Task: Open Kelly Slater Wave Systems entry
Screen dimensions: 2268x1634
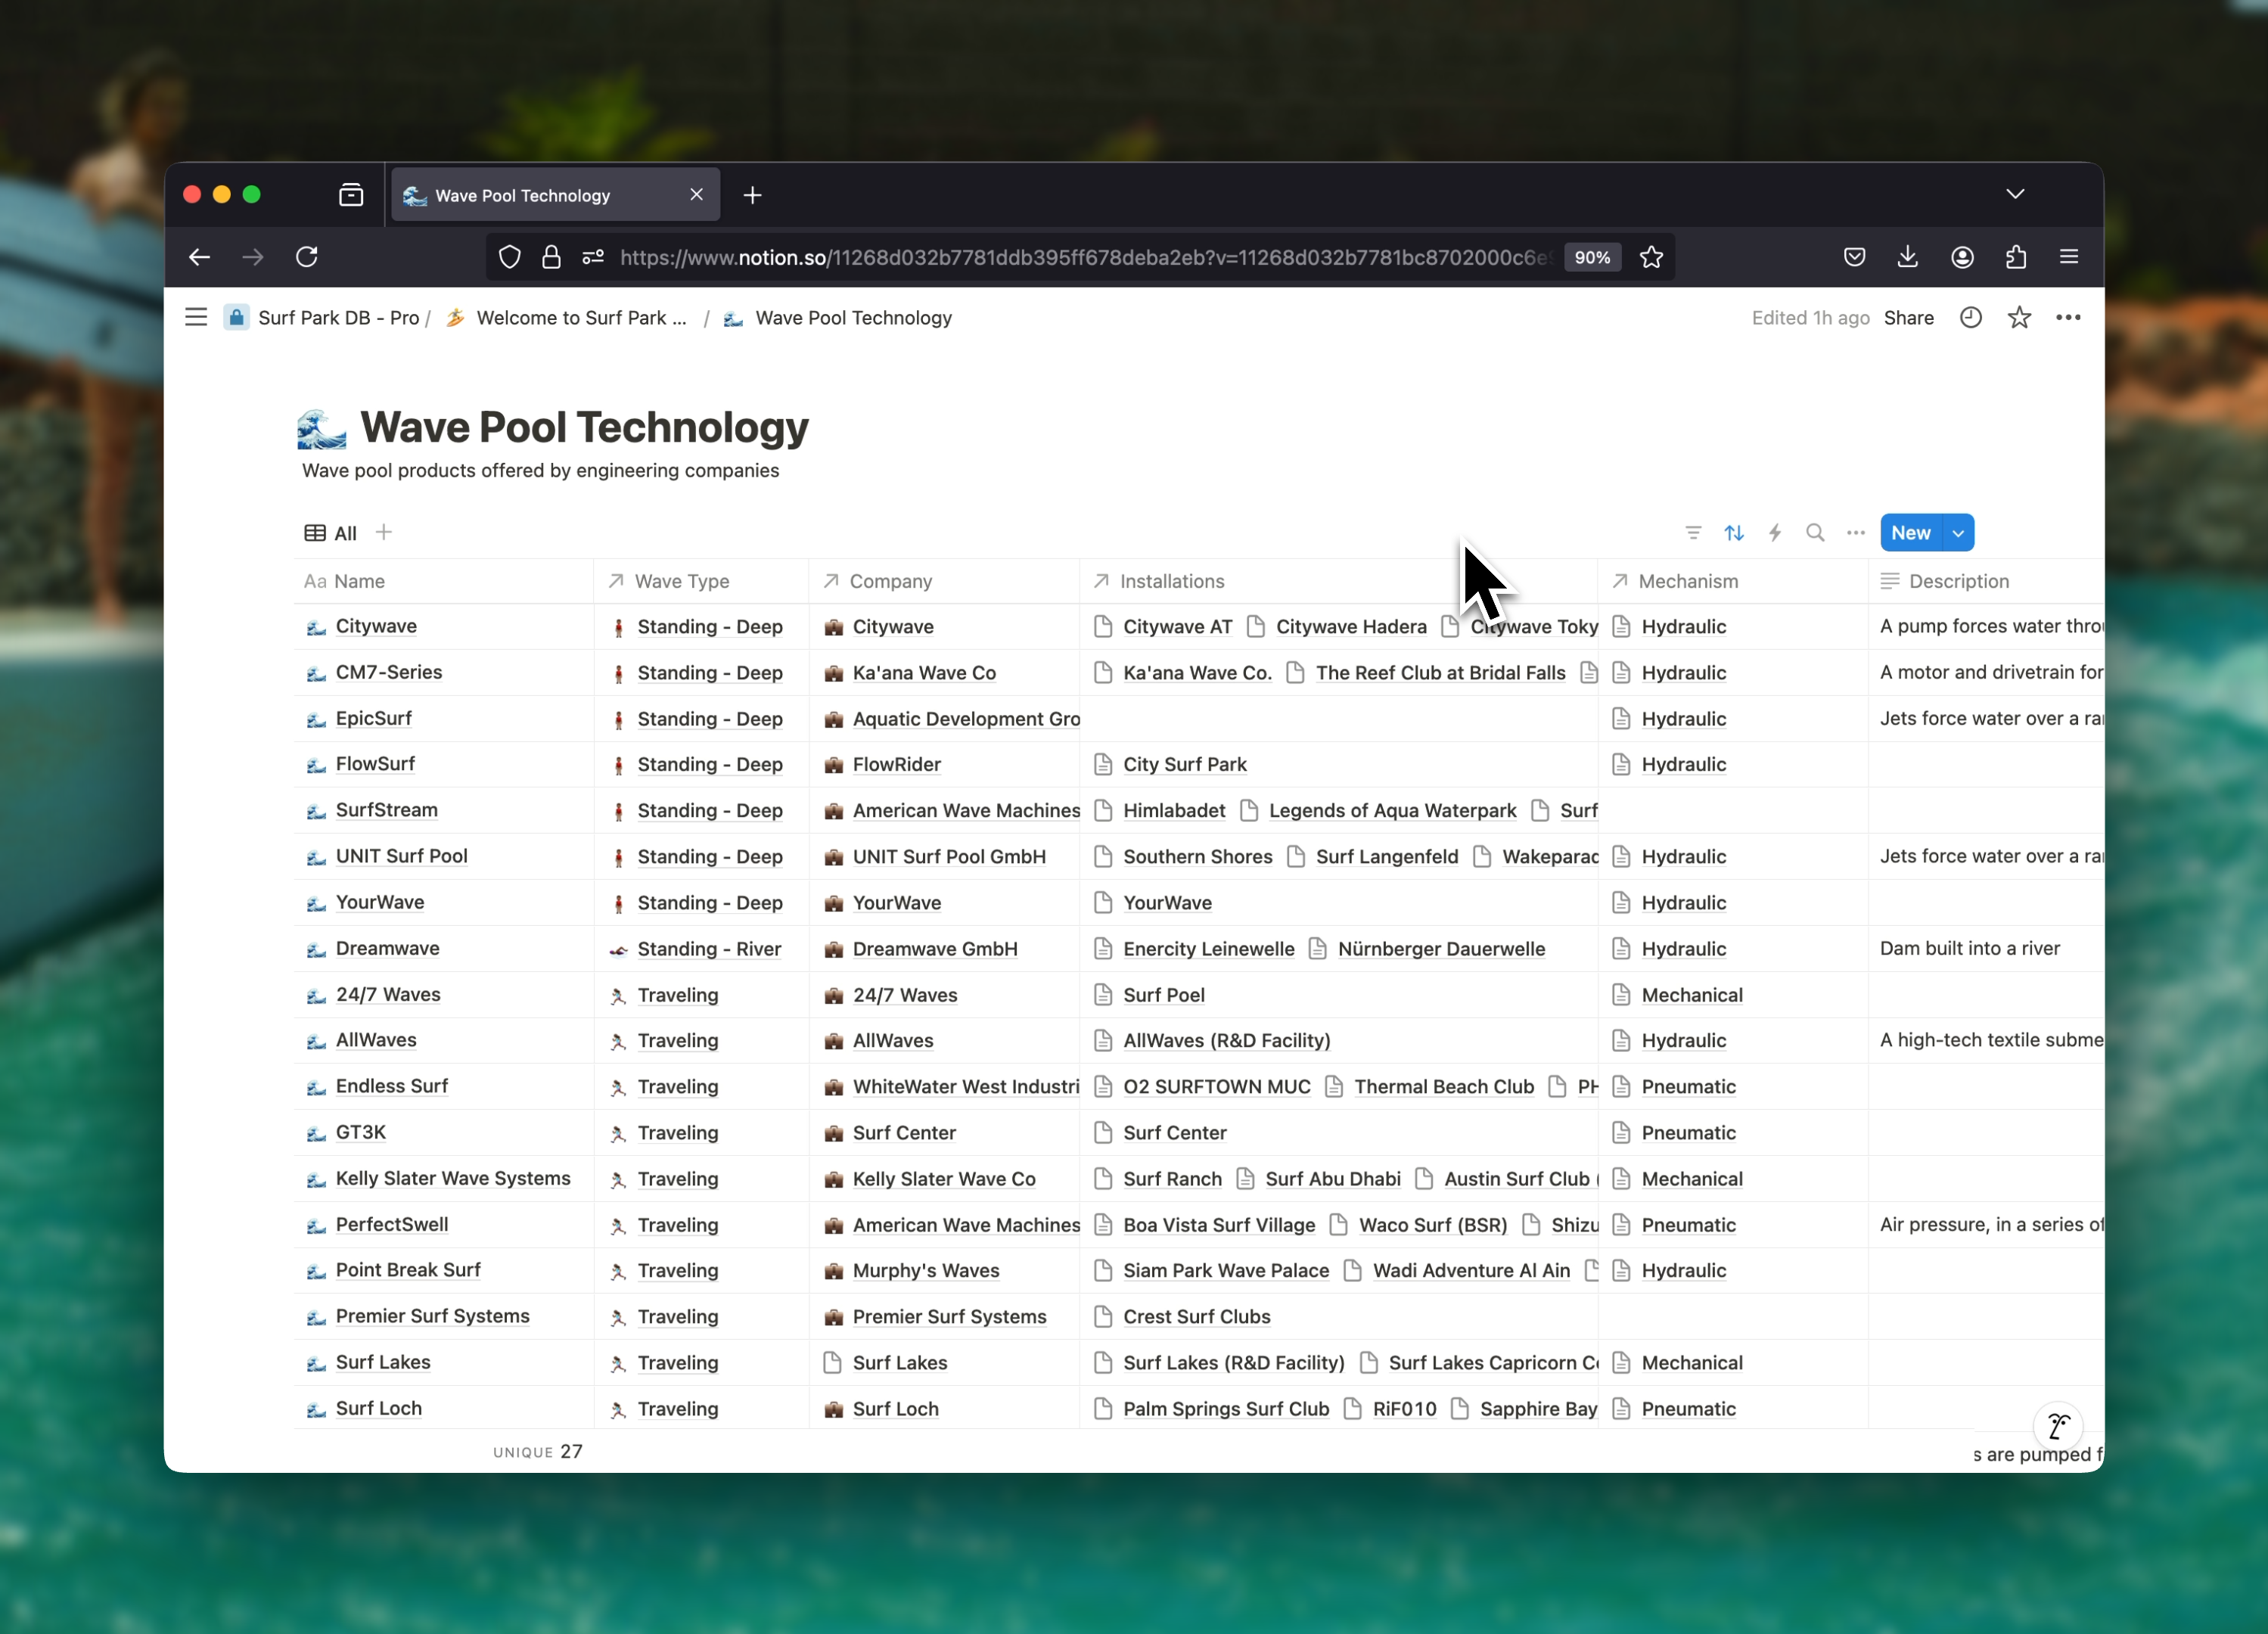Action: pos(453,1178)
